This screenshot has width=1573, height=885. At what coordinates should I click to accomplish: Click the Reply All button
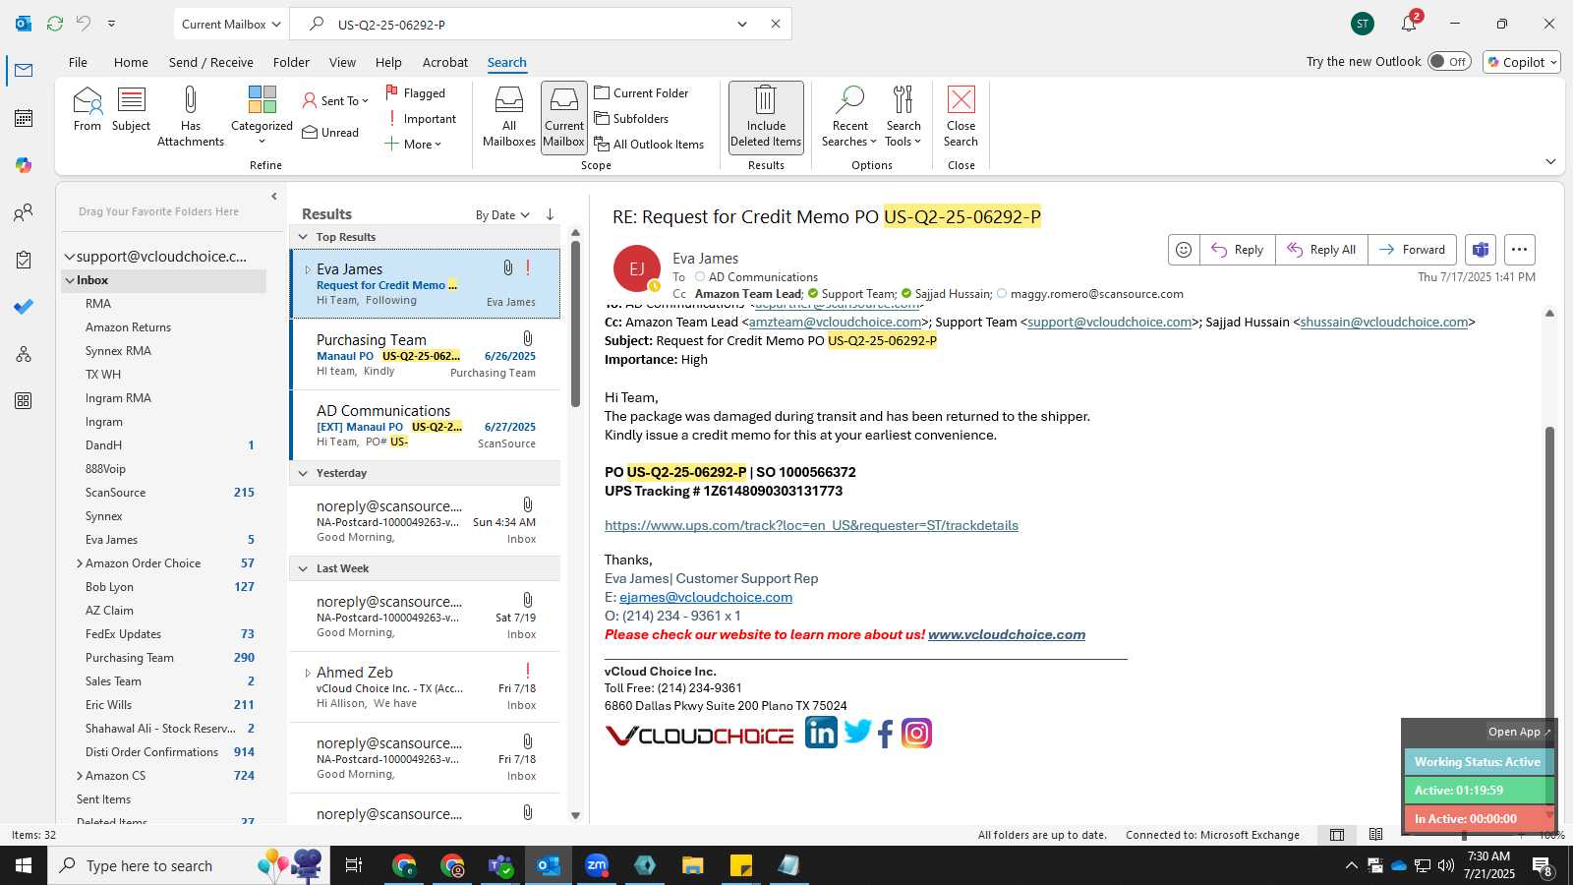(x=1321, y=250)
